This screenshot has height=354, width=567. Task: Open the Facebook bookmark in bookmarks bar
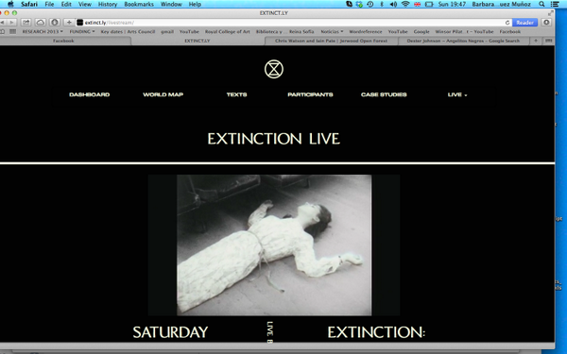pyautogui.click(x=510, y=32)
